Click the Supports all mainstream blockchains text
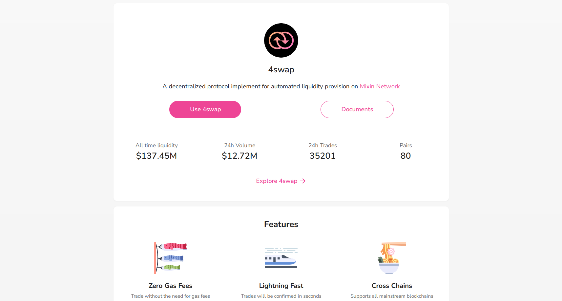 [392, 296]
